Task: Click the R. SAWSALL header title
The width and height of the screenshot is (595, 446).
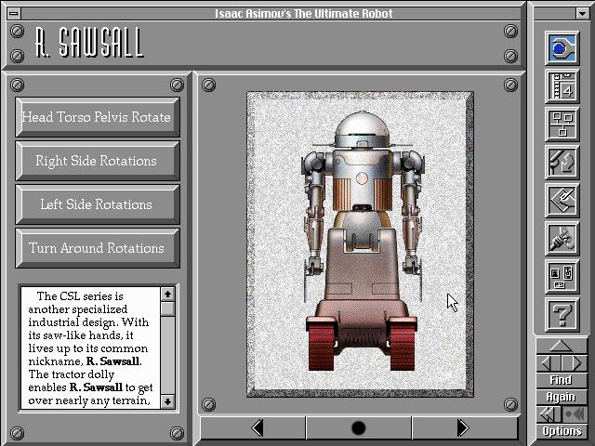Action: [89, 43]
